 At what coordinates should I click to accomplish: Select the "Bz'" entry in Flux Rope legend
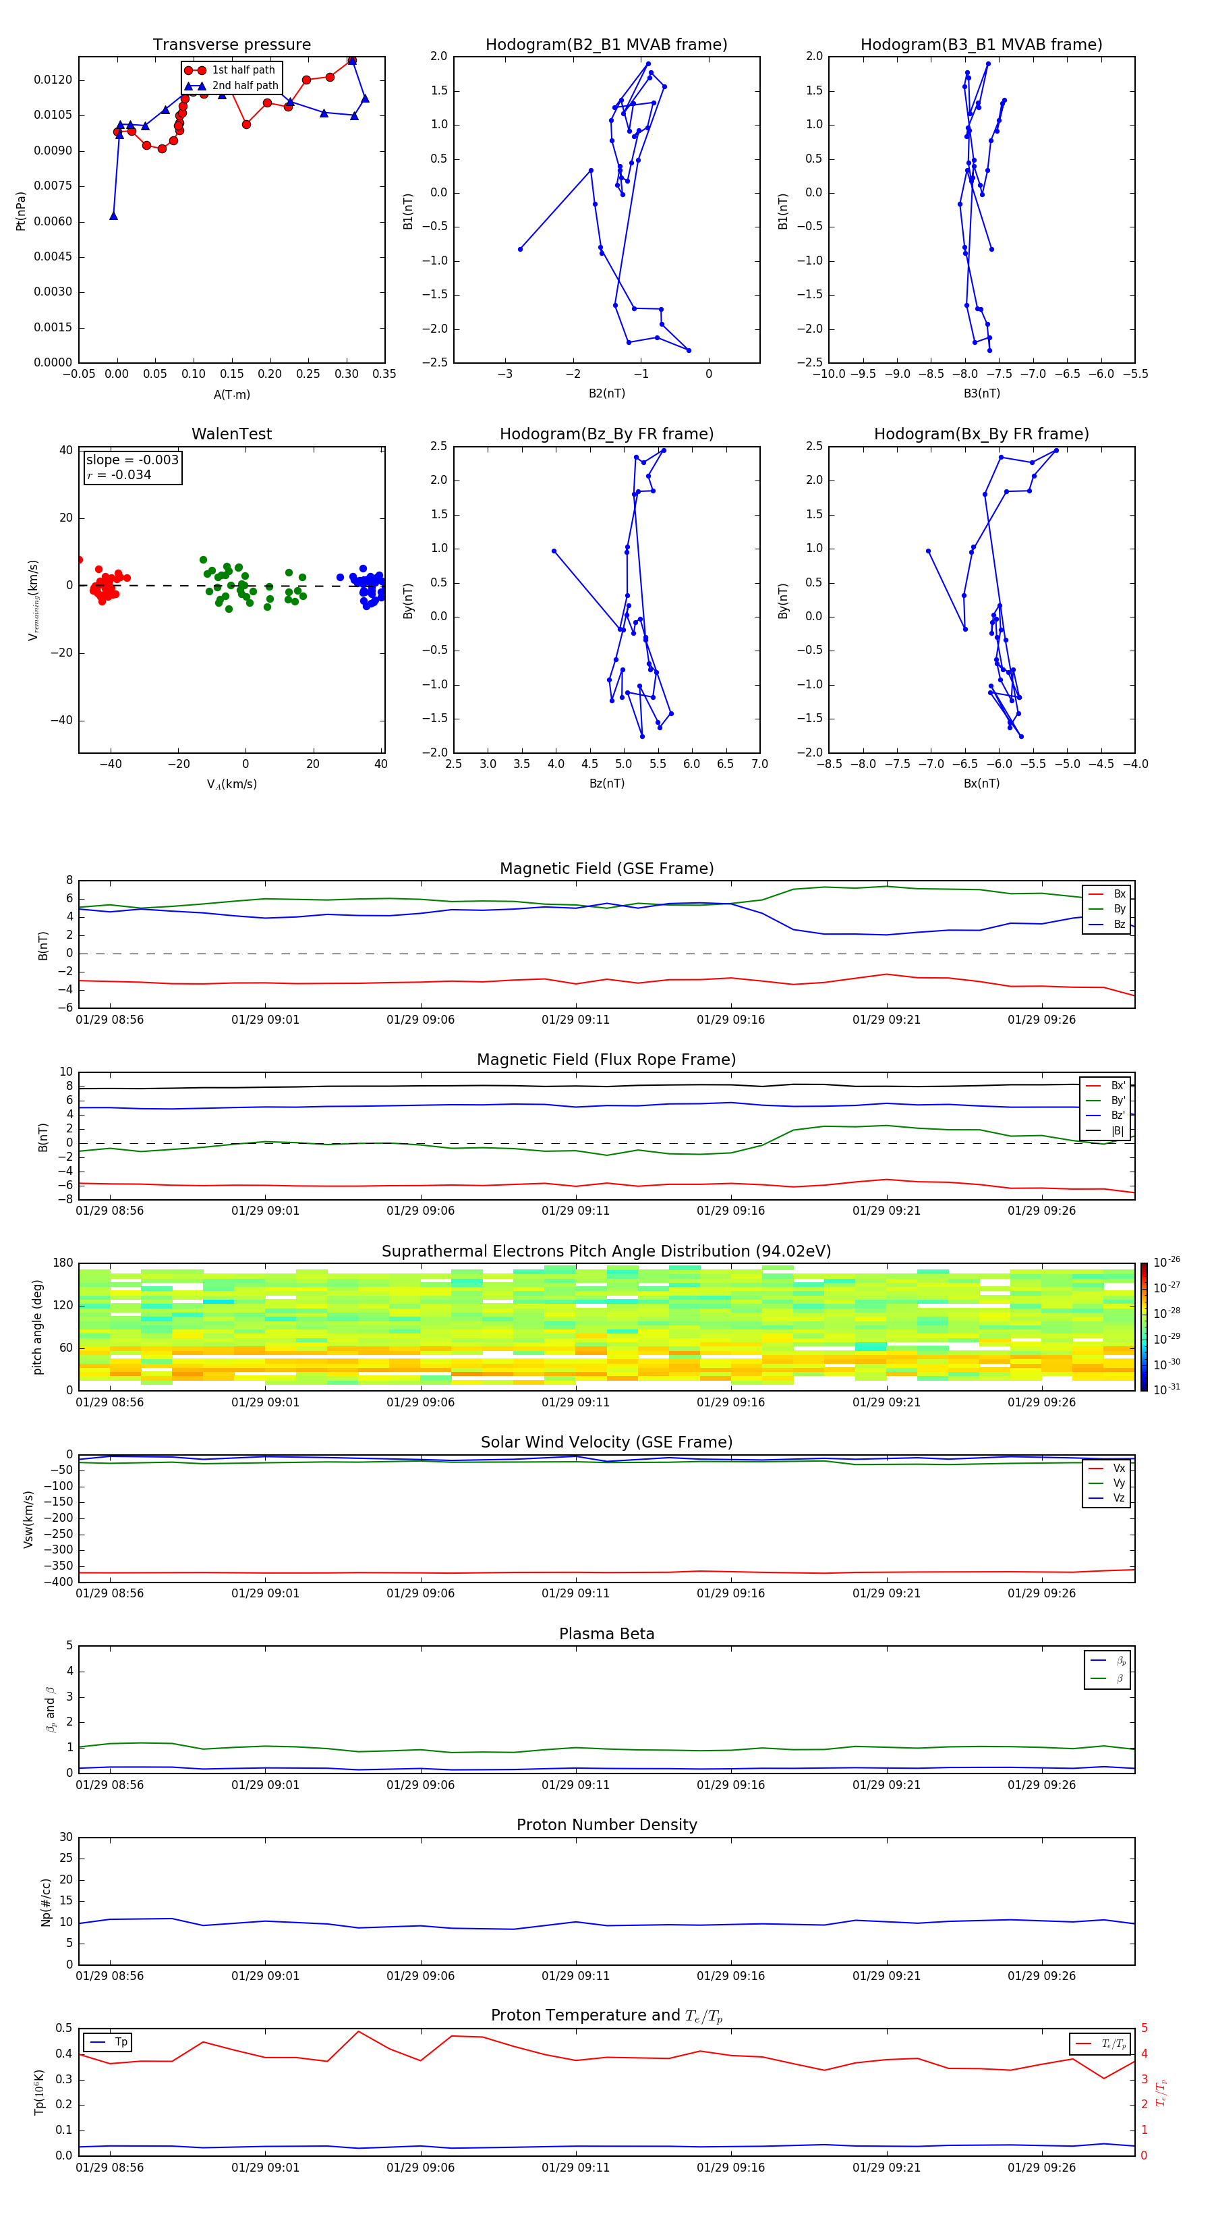(x=1106, y=1116)
